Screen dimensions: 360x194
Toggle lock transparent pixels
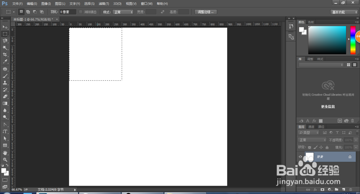pyautogui.click(x=310, y=148)
